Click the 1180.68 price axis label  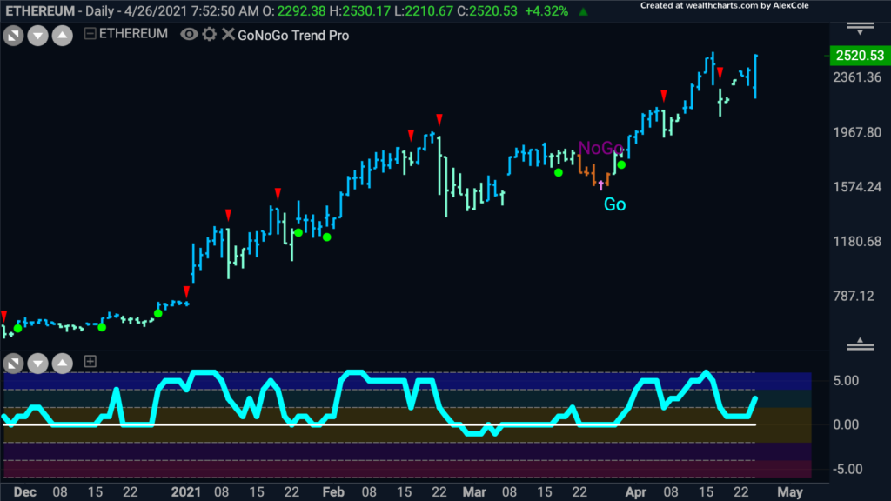tap(857, 242)
